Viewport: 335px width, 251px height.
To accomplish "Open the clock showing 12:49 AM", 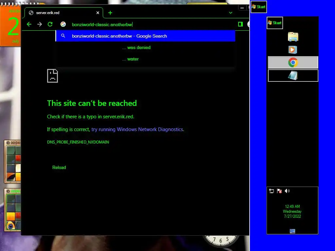I will click(292, 211).
